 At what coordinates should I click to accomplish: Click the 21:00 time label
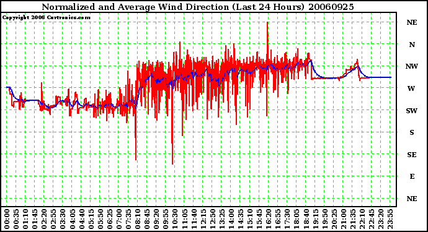[344, 219]
